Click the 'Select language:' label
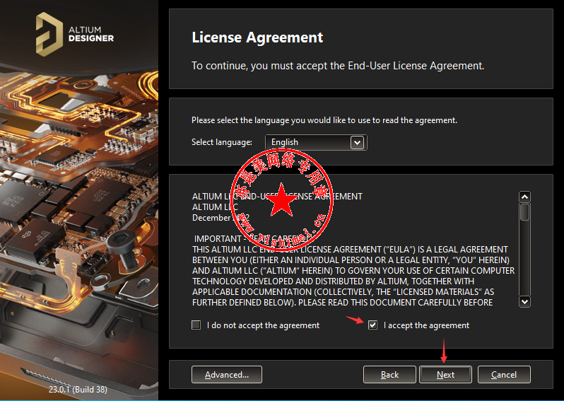Screen dimensions: 564x401 [222, 142]
